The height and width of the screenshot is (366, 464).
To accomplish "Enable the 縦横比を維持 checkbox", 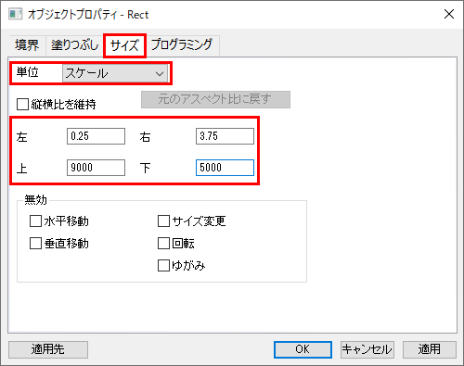I will (x=22, y=105).
